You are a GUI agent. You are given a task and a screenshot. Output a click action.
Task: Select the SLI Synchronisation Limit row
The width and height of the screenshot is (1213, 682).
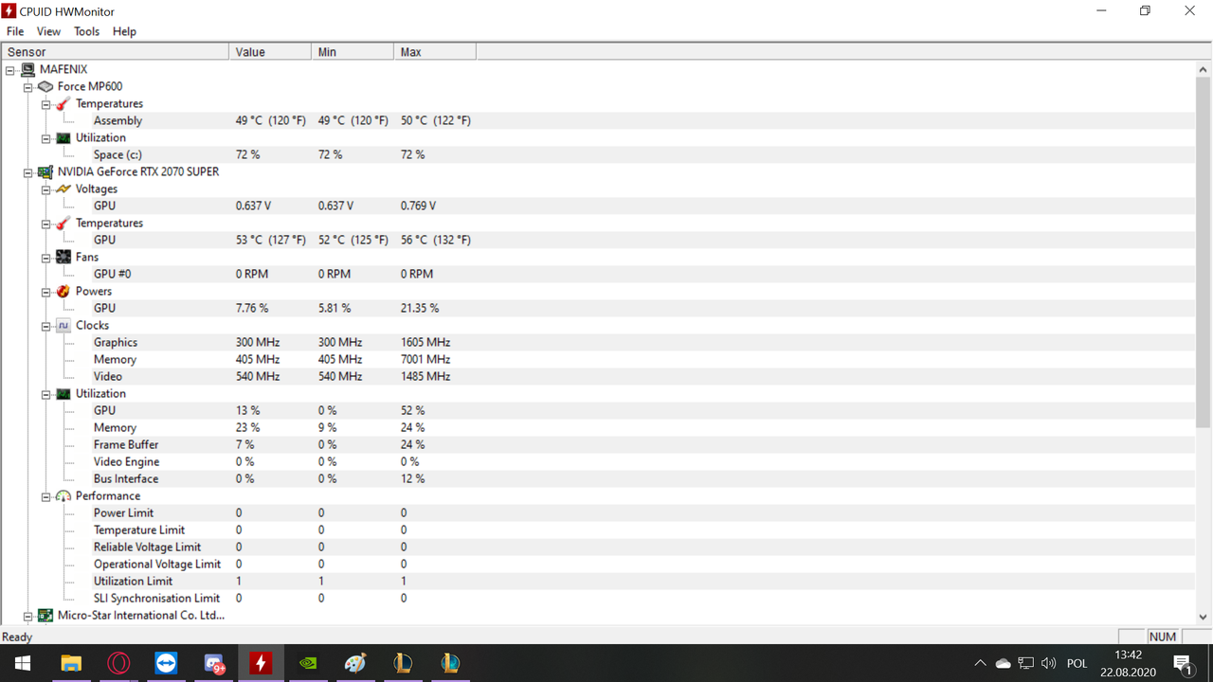[598, 598]
